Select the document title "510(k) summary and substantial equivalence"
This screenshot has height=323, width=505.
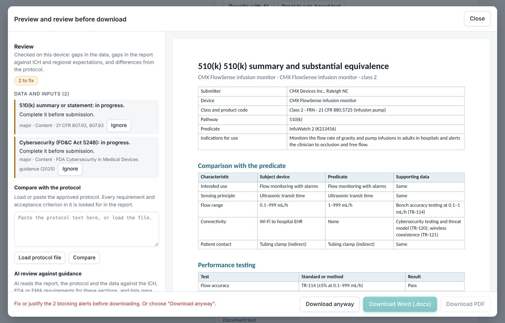coord(293,66)
